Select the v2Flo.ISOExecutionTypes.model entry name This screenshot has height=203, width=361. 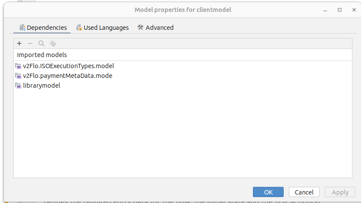pyautogui.click(x=68, y=66)
